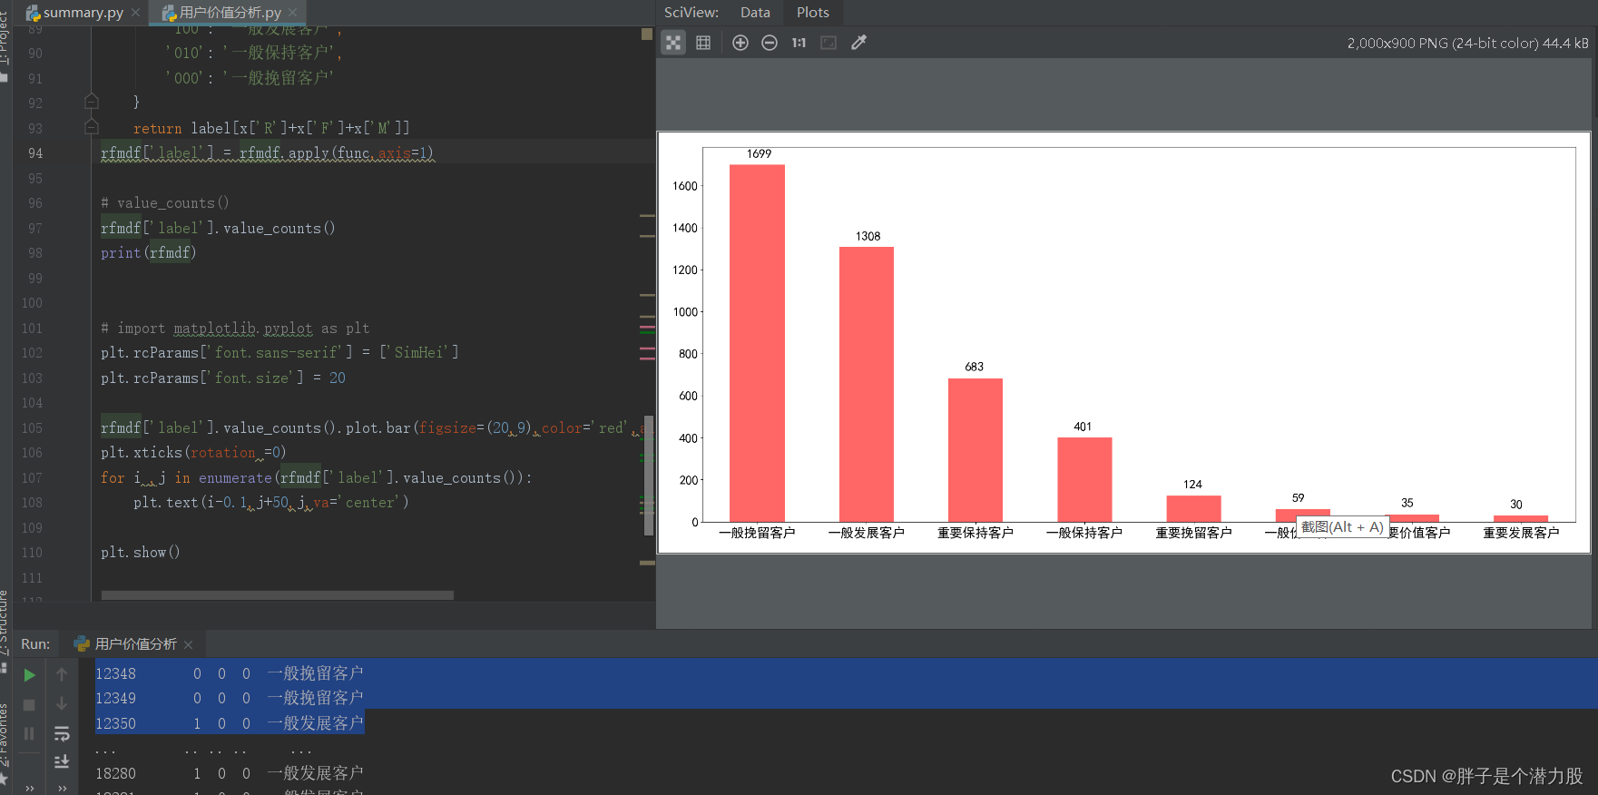Click font.size value 20 on line 103
Screen dimensions: 1598x795
pos(337,378)
